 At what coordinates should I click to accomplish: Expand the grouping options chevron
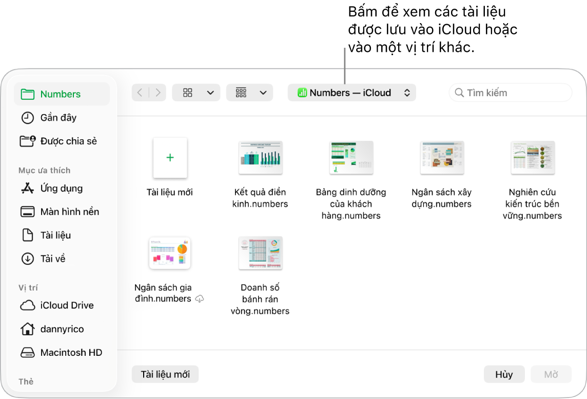tap(263, 92)
